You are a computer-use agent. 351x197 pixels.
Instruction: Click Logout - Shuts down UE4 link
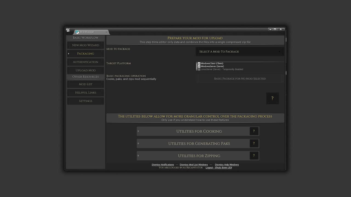coord(219,167)
